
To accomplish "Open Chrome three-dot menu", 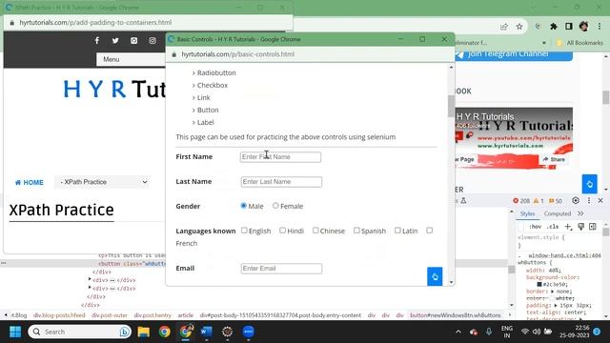I will [600, 27].
